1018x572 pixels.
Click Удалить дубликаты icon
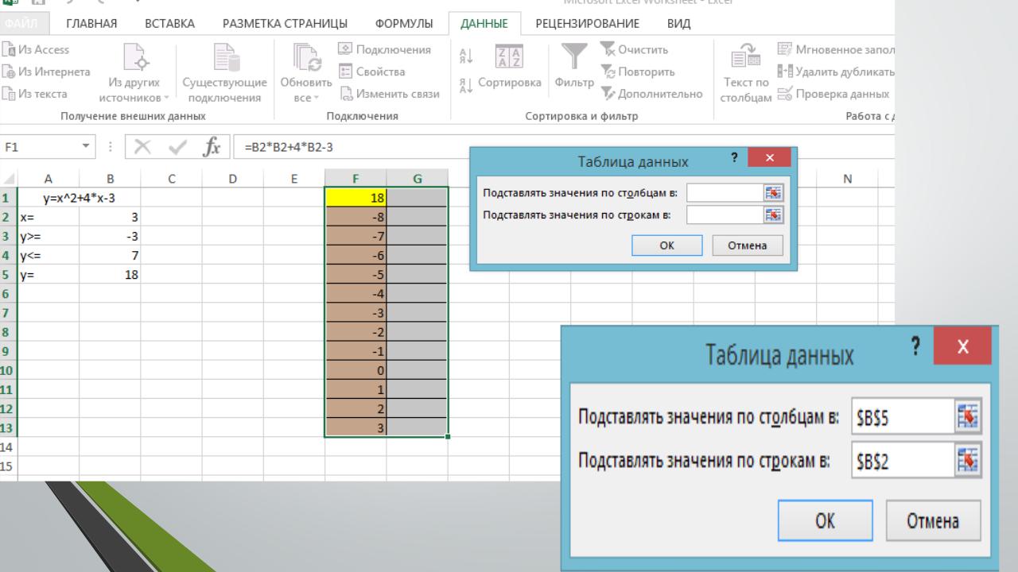784,72
